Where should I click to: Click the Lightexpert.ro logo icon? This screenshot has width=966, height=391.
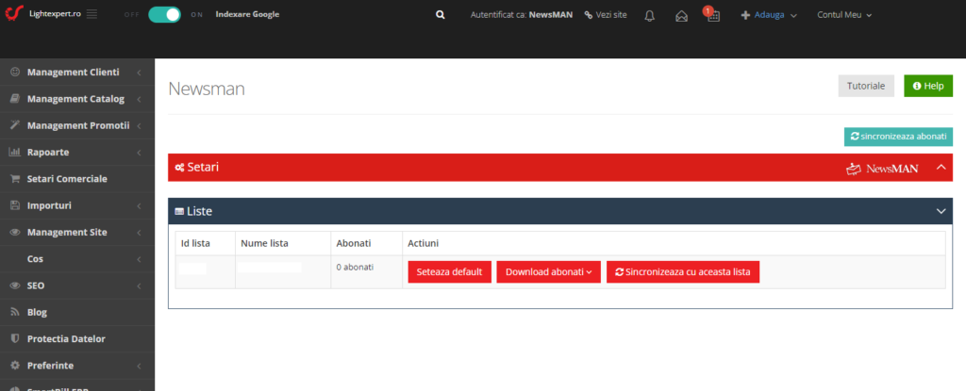pos(13,13)
